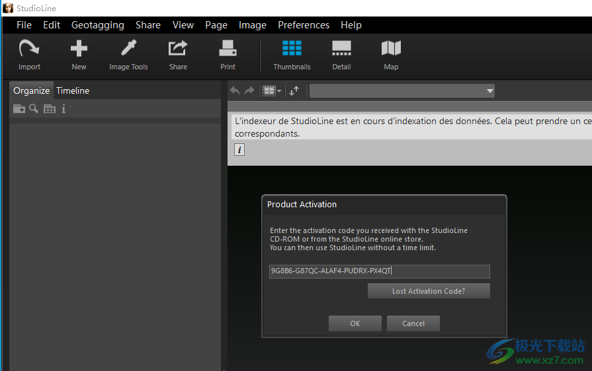Expand the path combo box
This screenshot has width=592, height=371.
point(489,91)
